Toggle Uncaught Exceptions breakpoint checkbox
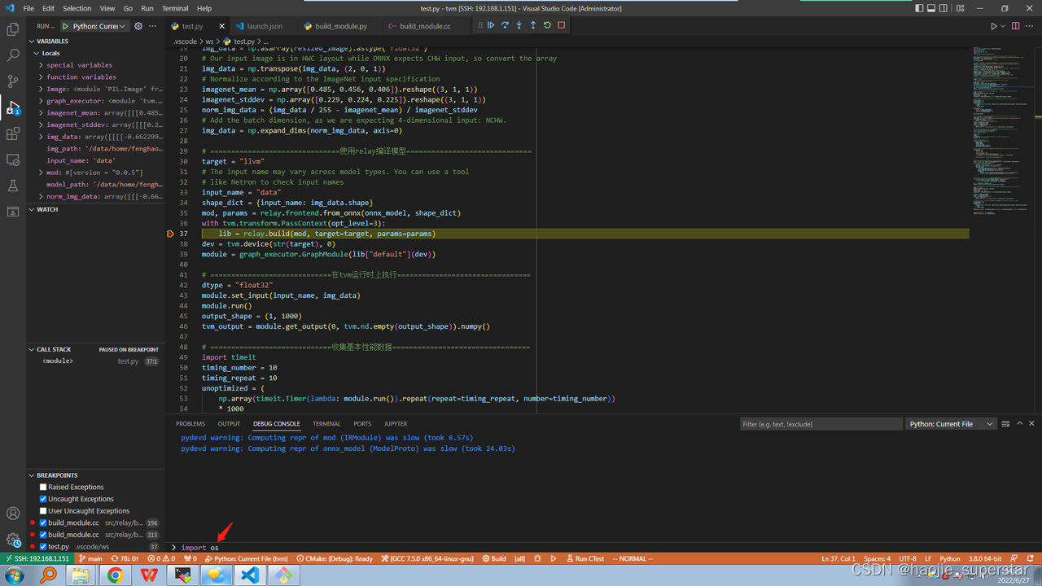Screen dimensions: 1042x586 coord(43,499)
